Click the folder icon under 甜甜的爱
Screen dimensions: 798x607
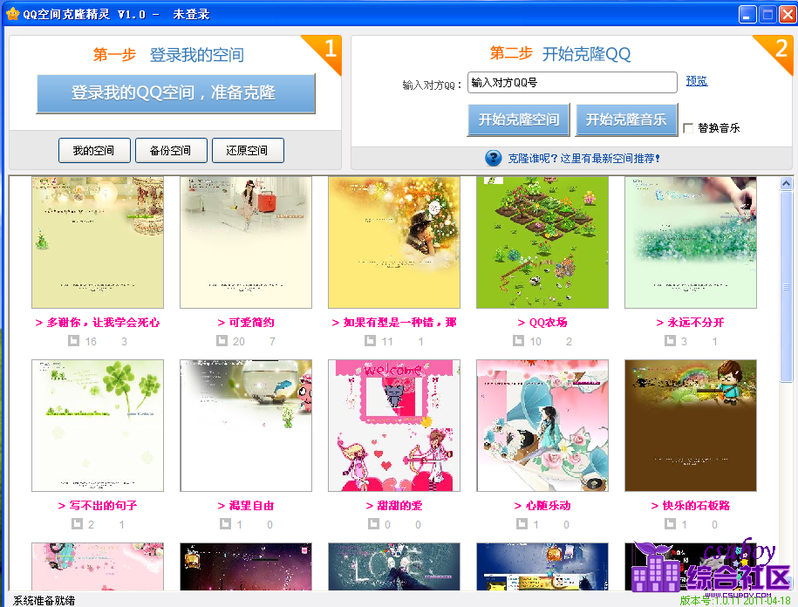tap(371, 524)
